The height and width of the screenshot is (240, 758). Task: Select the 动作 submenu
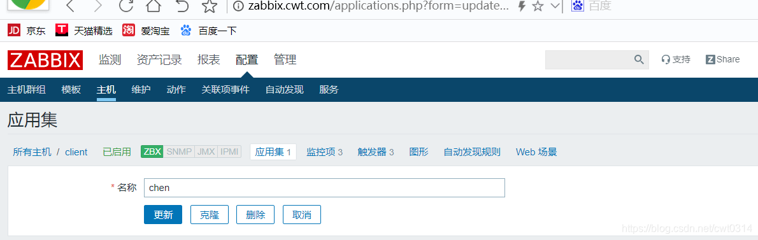coord(176,89)
